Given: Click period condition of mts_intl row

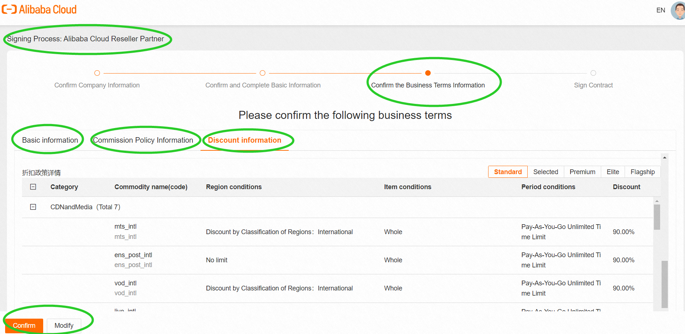Looking at the screenshot, I should click(561, 232).
